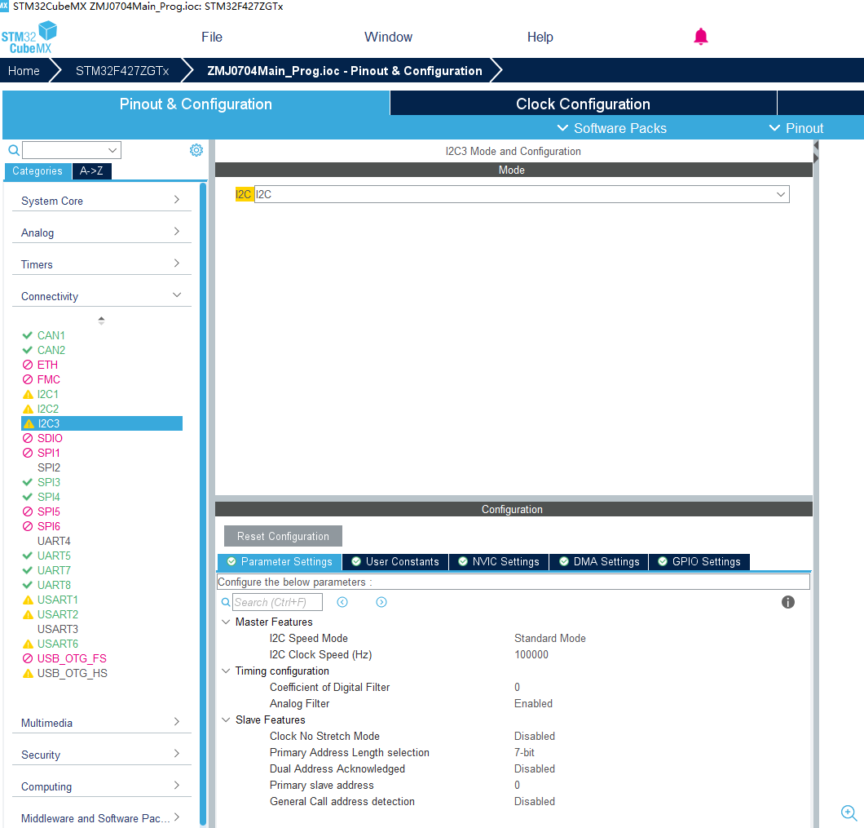Switch to the A->Z list tab
Image resolution: width=864 pixels, height=828 pixels.
pyautogui.click(x=91, y=171)
